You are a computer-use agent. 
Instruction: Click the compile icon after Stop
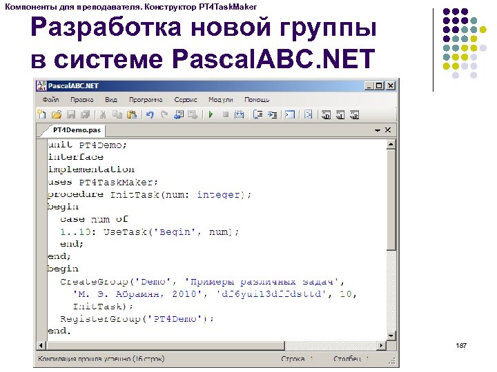click(240, 114)
